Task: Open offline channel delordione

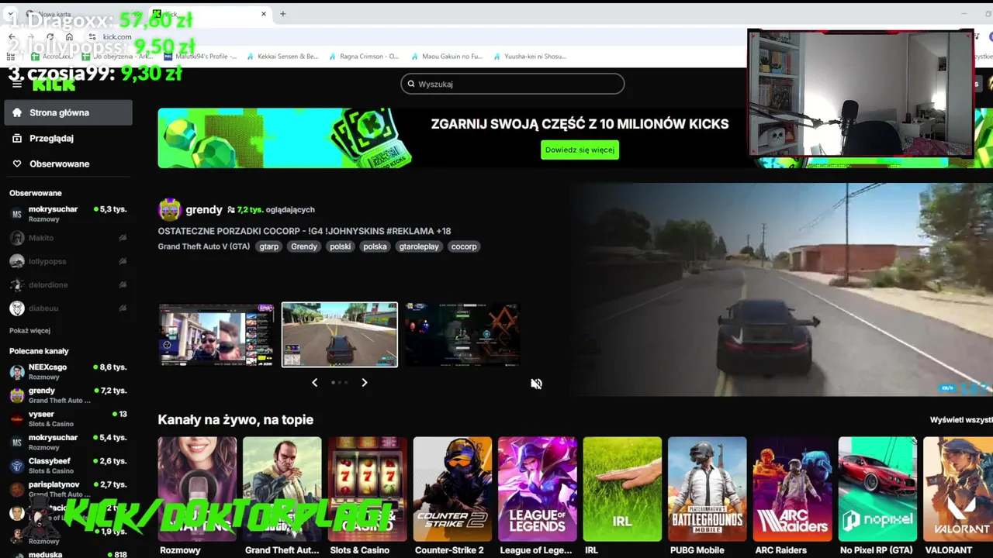Action: click(67, 284)
